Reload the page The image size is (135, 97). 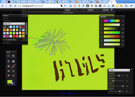pos(11,6)
